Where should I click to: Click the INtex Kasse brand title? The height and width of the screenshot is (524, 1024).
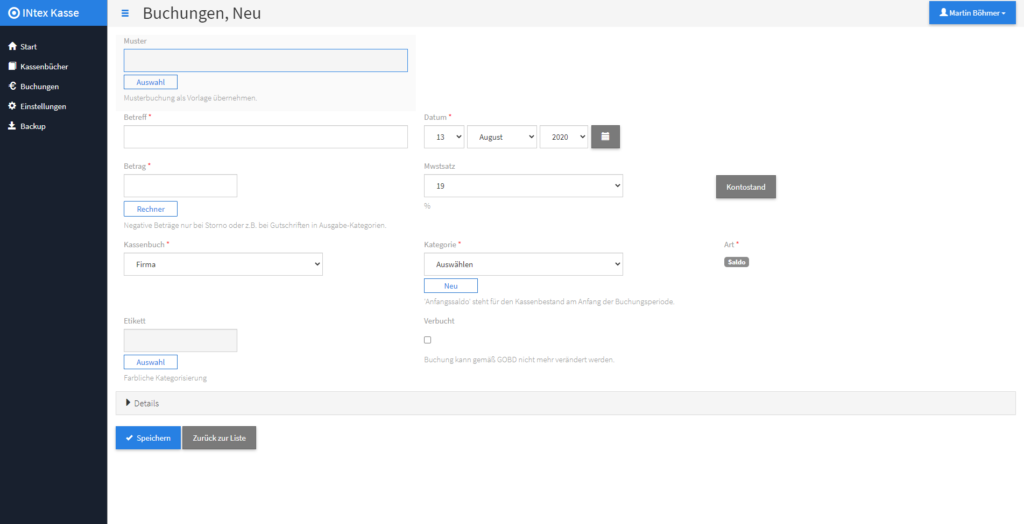pyautogui.click(x=51, y=13)
